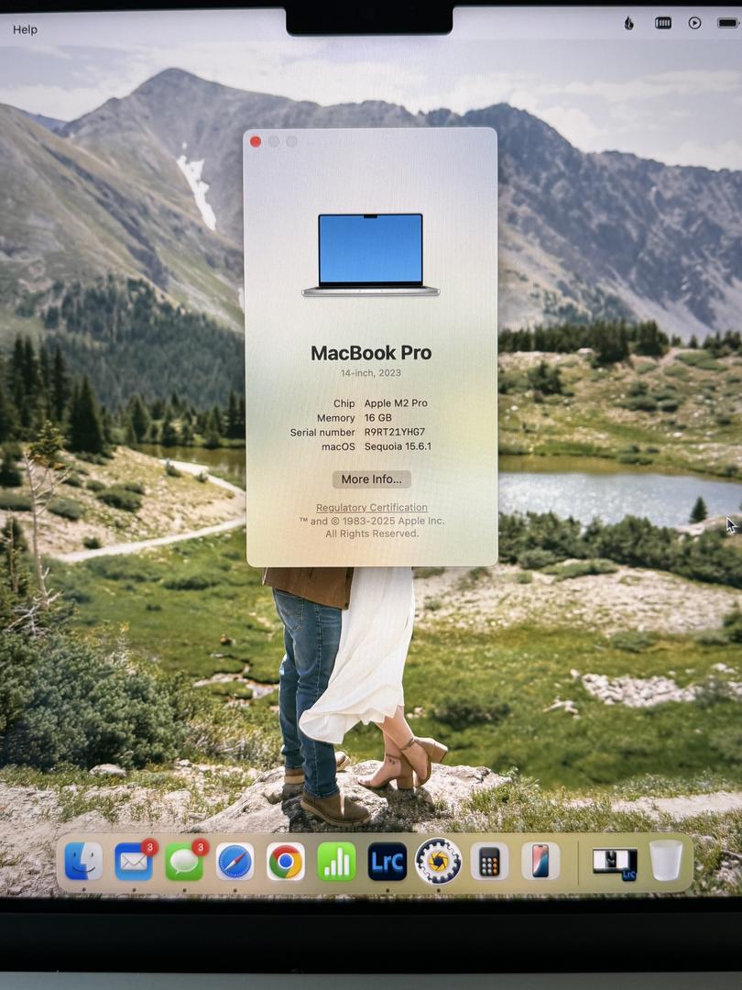This screenshot has width=742, height=990.
Task: Click the memory chip menu bar icon
Action: pos(663,23)
